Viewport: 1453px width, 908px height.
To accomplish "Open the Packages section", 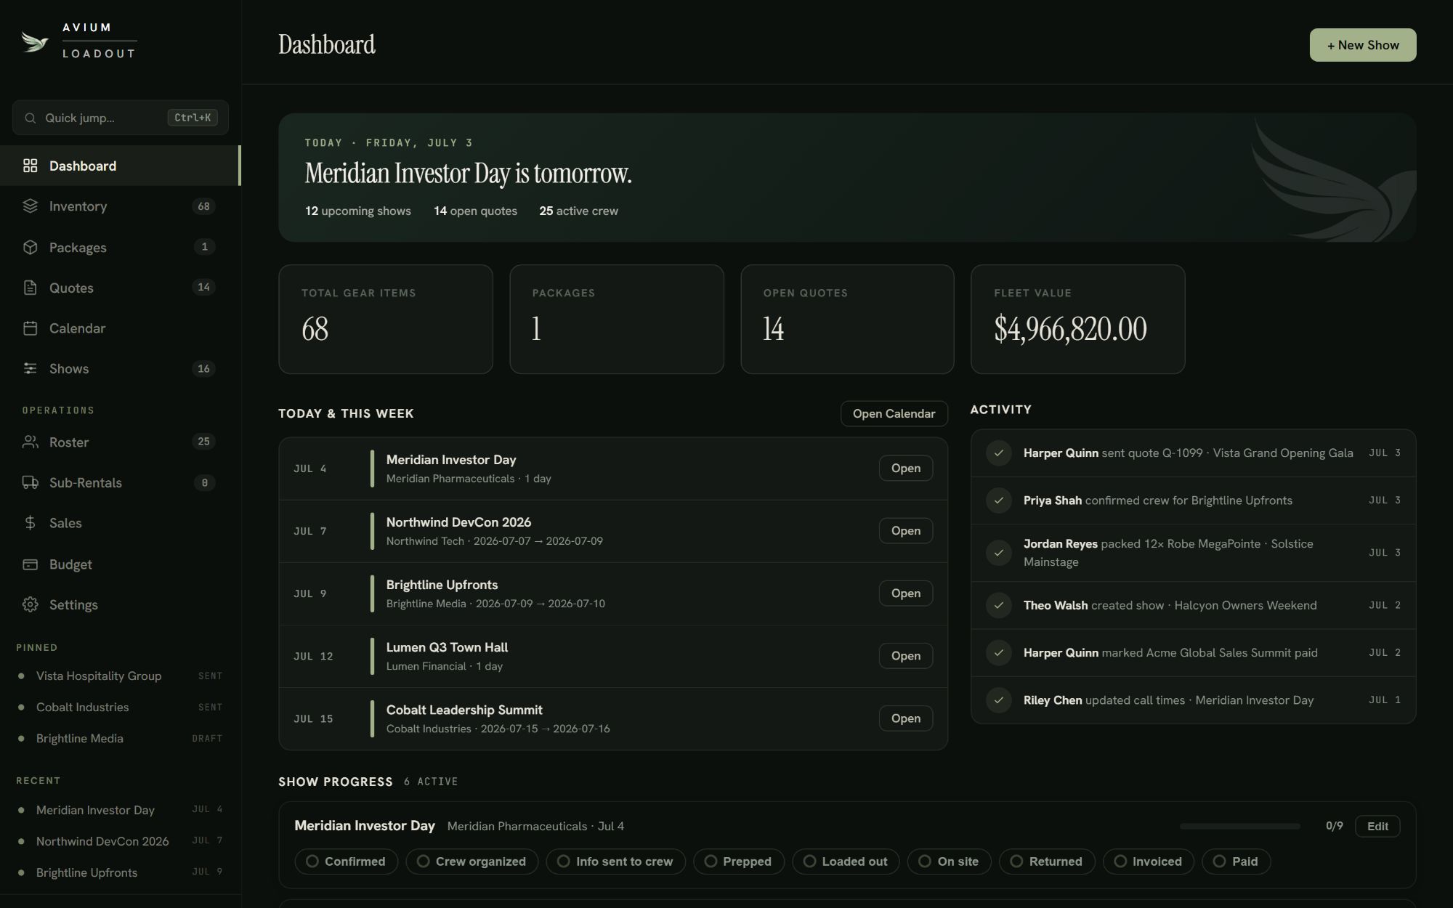I will 120,247.
